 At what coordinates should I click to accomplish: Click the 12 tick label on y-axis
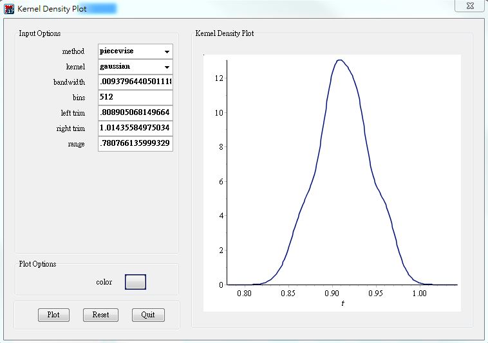(x=218, y=78)
